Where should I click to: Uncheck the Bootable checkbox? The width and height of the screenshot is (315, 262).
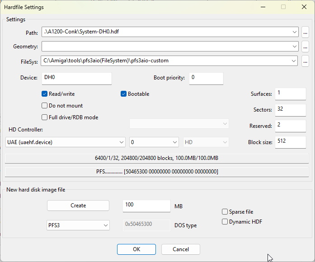[x=124, y=94]
